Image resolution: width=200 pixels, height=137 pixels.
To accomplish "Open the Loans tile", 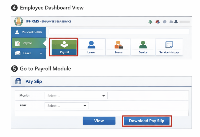I will point(118,47).
